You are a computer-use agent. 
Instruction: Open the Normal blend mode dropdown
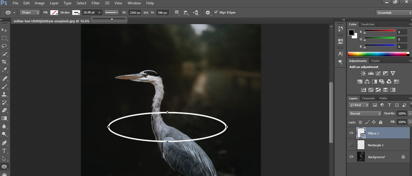[365, 114]
